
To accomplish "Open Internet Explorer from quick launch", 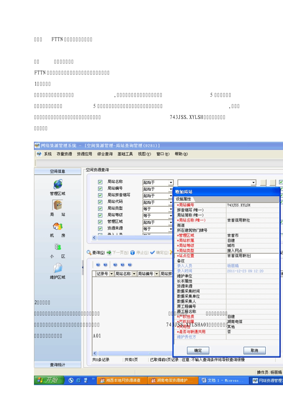I will (x=78, y=380).
